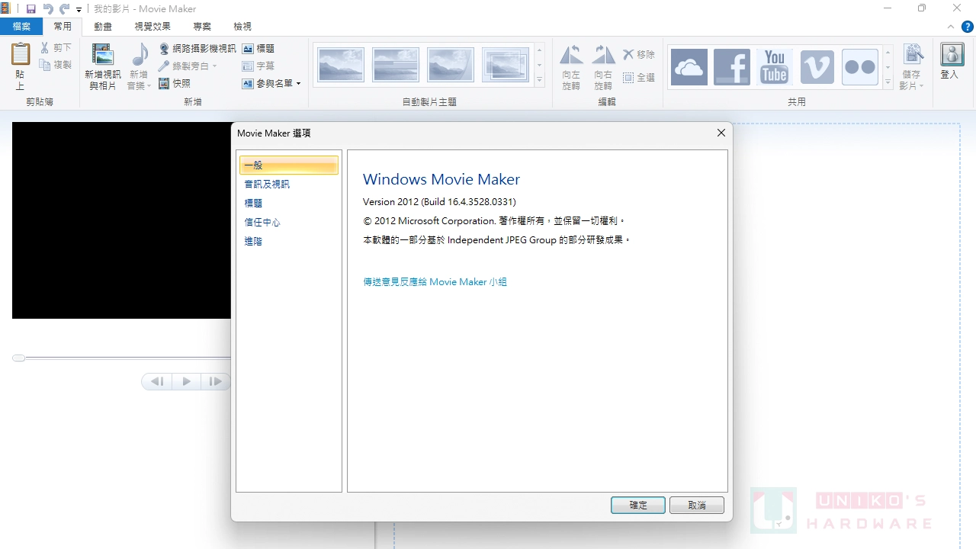Click 新增視訊與相片 add videos icon
The height and width of the screenshot is (549, 976).
(x=103, y=55)
